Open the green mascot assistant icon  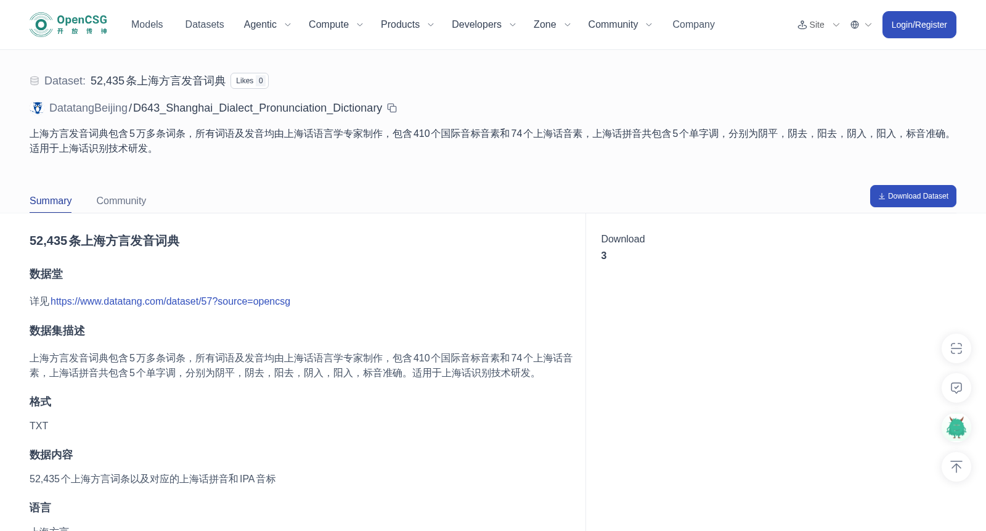956,427
